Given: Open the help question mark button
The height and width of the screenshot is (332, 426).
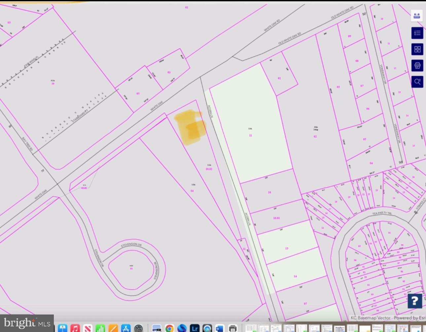Looking at the screenshot, I should (x=414, y=301).
